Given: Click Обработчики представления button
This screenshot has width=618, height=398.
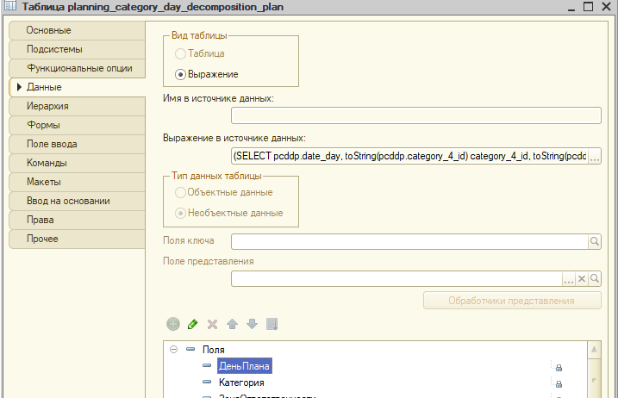Looking at the screenshot, I should pos(512,301).
